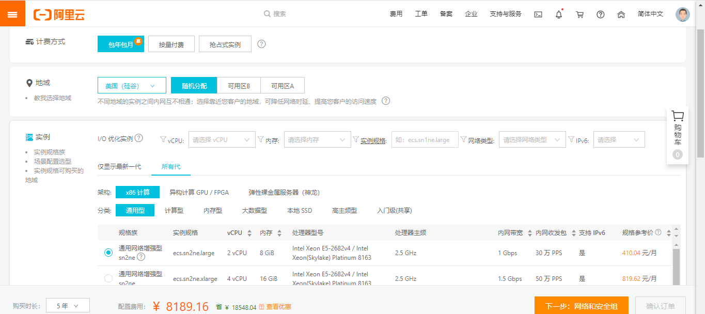Screen dimensions: 705x314
Task: Select 弹性裸金属服务器（神龙）architecture
Action: point(284,192)
